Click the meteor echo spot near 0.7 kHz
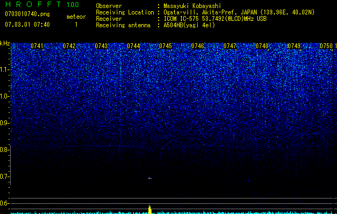 (150, 178)
